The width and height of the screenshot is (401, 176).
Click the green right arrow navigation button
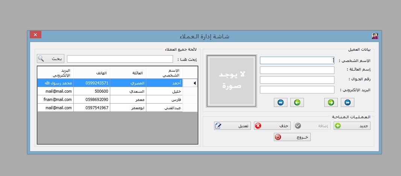click(x=331, y=102)
